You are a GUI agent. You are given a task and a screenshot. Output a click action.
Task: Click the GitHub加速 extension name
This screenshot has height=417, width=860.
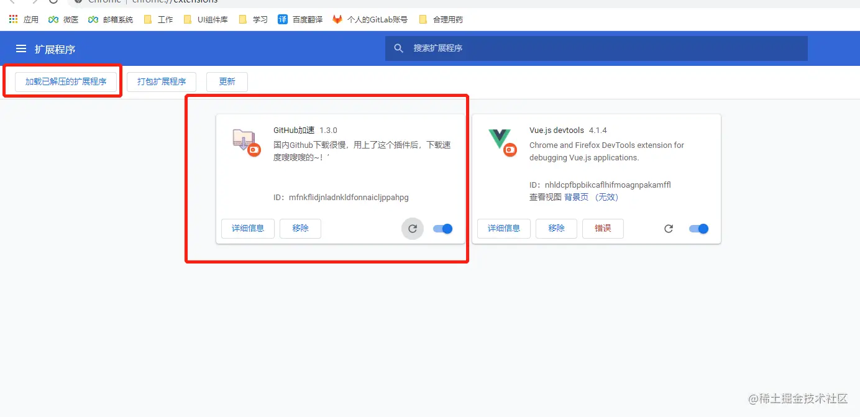point(294,131)
